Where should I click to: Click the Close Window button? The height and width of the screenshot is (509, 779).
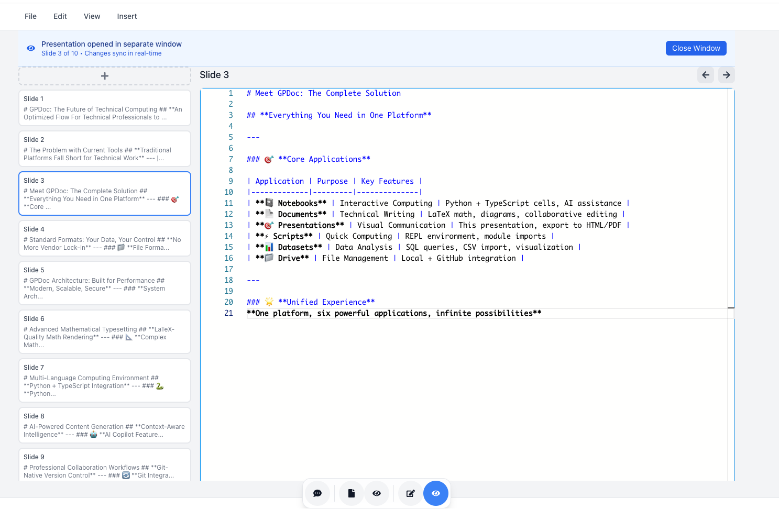tap(696, 48)
